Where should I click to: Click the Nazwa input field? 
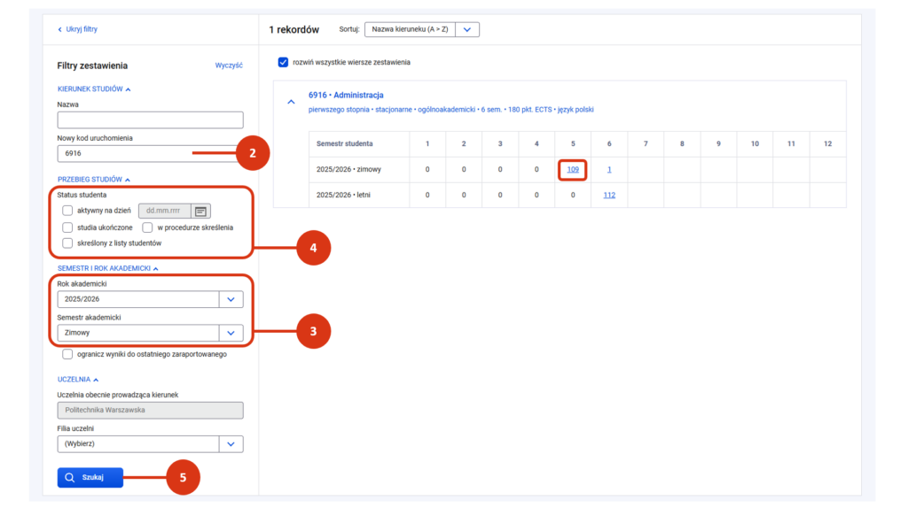[150, 119]
